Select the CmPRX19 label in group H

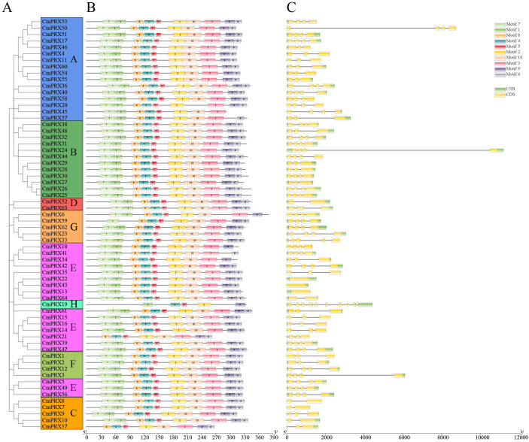point(54,304)
